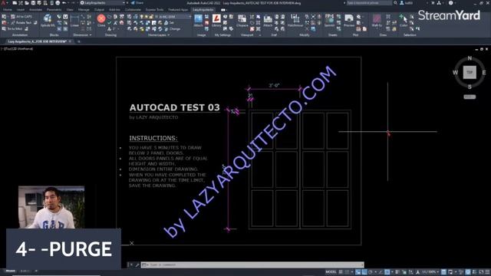Image resolution: width=491 pixels, height=276 pixels.
Task: Click the Undo arrow in Quick Access toolbar
Action: [64, 3]
